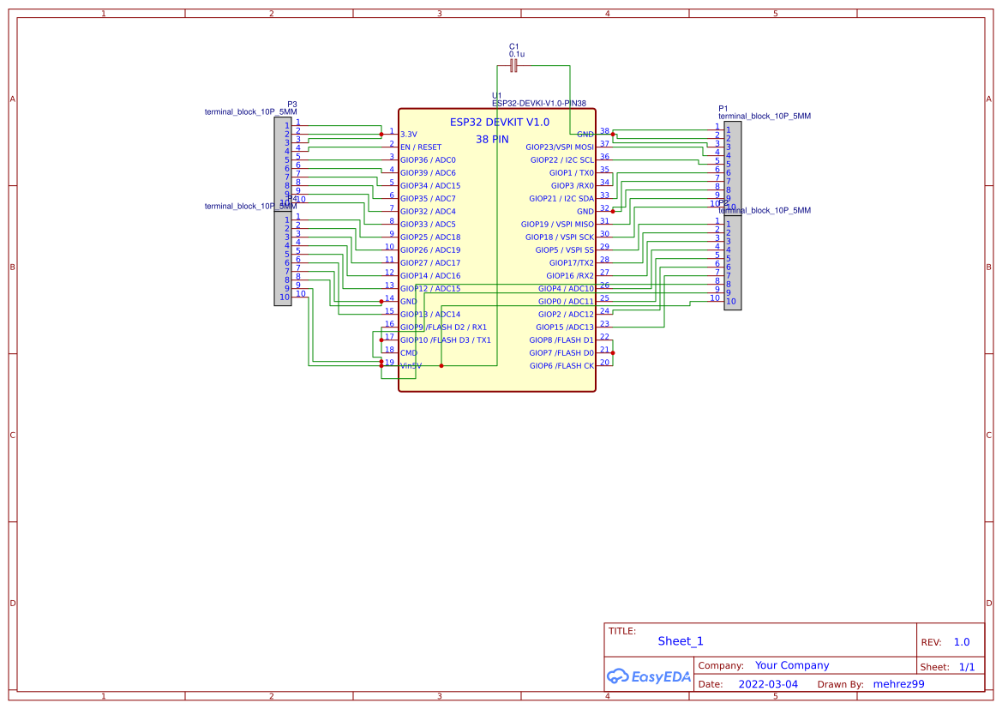Click the EN / RESET pin label

click(x=419, y=147)
